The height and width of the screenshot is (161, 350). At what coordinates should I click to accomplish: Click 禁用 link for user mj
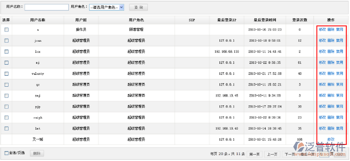click(x=339, y=63)
